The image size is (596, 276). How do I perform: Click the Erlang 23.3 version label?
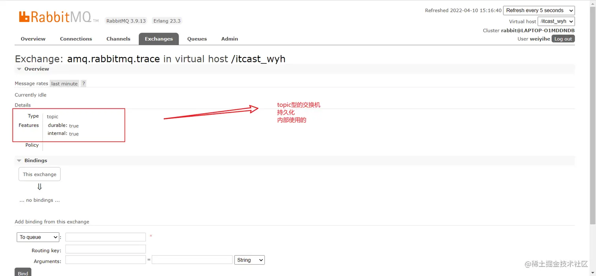167,21
